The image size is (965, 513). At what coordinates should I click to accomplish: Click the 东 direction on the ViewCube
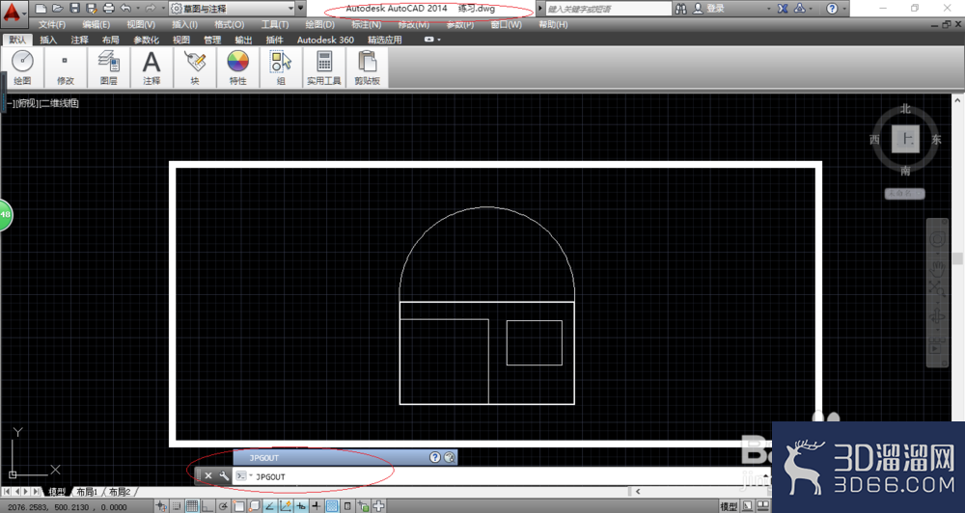pos(936,139)
